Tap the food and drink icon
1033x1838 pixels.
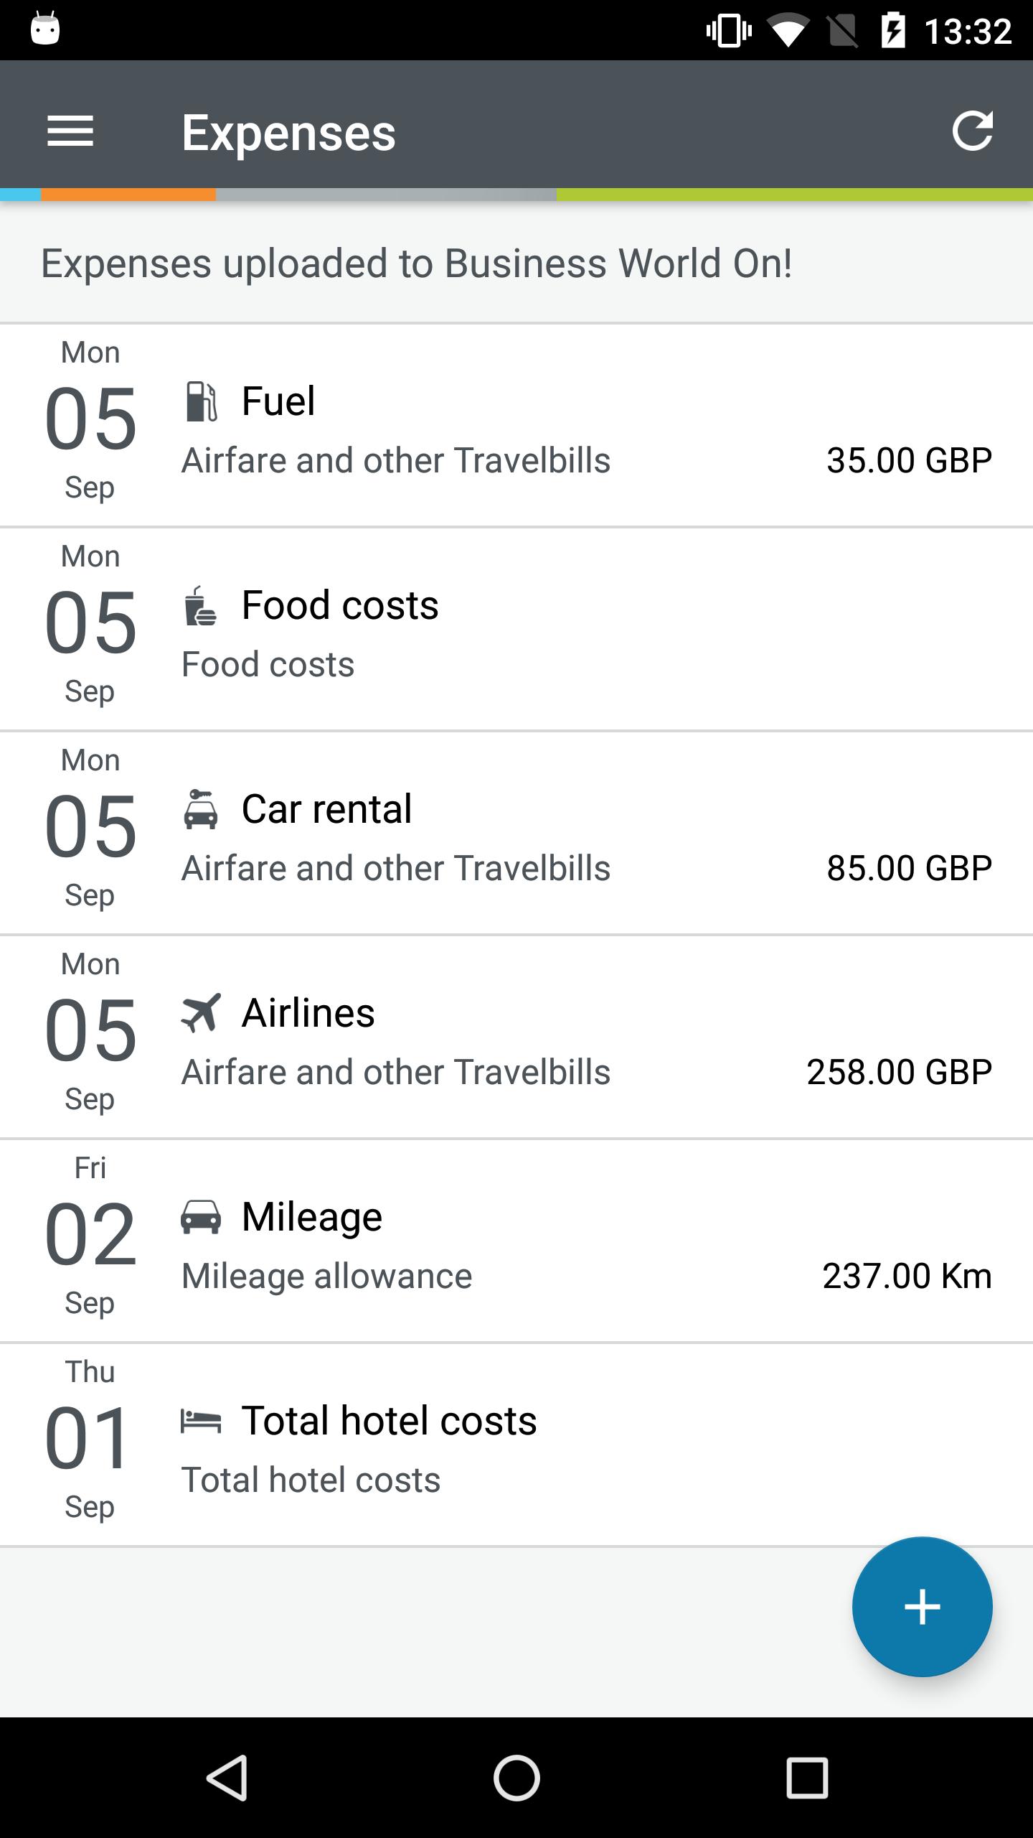(201, 605)
